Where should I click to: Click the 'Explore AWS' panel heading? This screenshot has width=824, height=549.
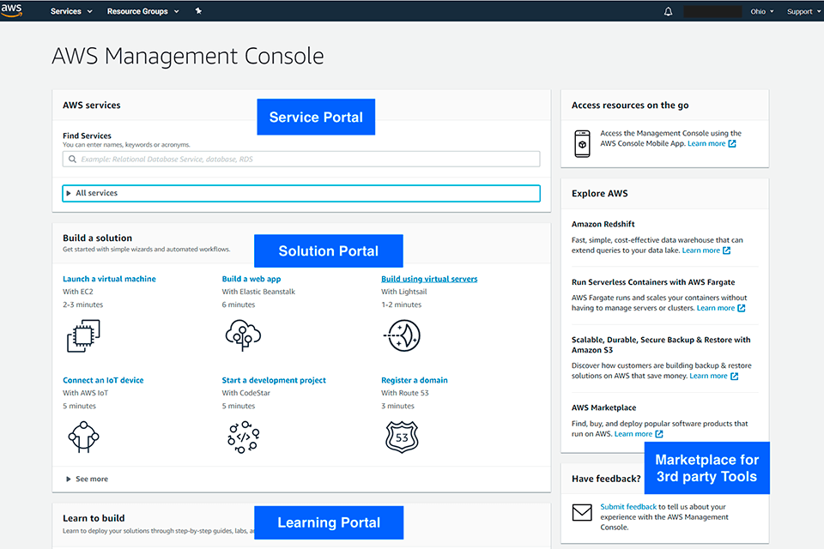[x=600, y=194]
